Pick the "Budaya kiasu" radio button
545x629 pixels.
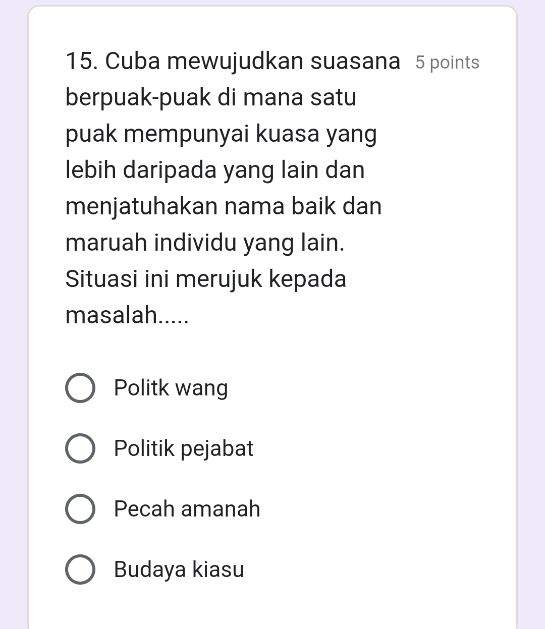point(80,569)
